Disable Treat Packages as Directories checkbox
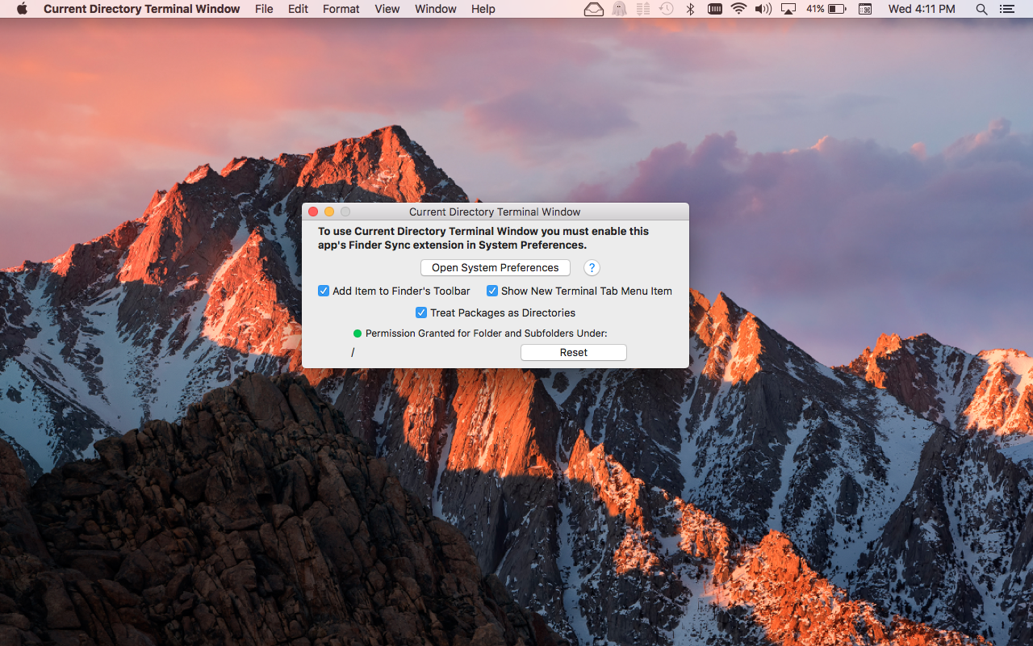 click(421, 313)
